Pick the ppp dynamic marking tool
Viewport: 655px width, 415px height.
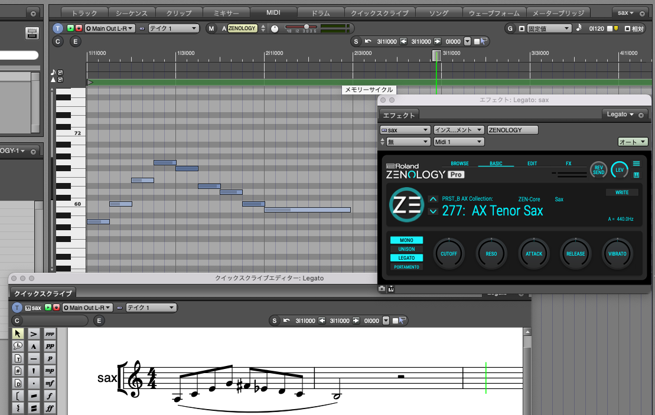coord(50,334)
